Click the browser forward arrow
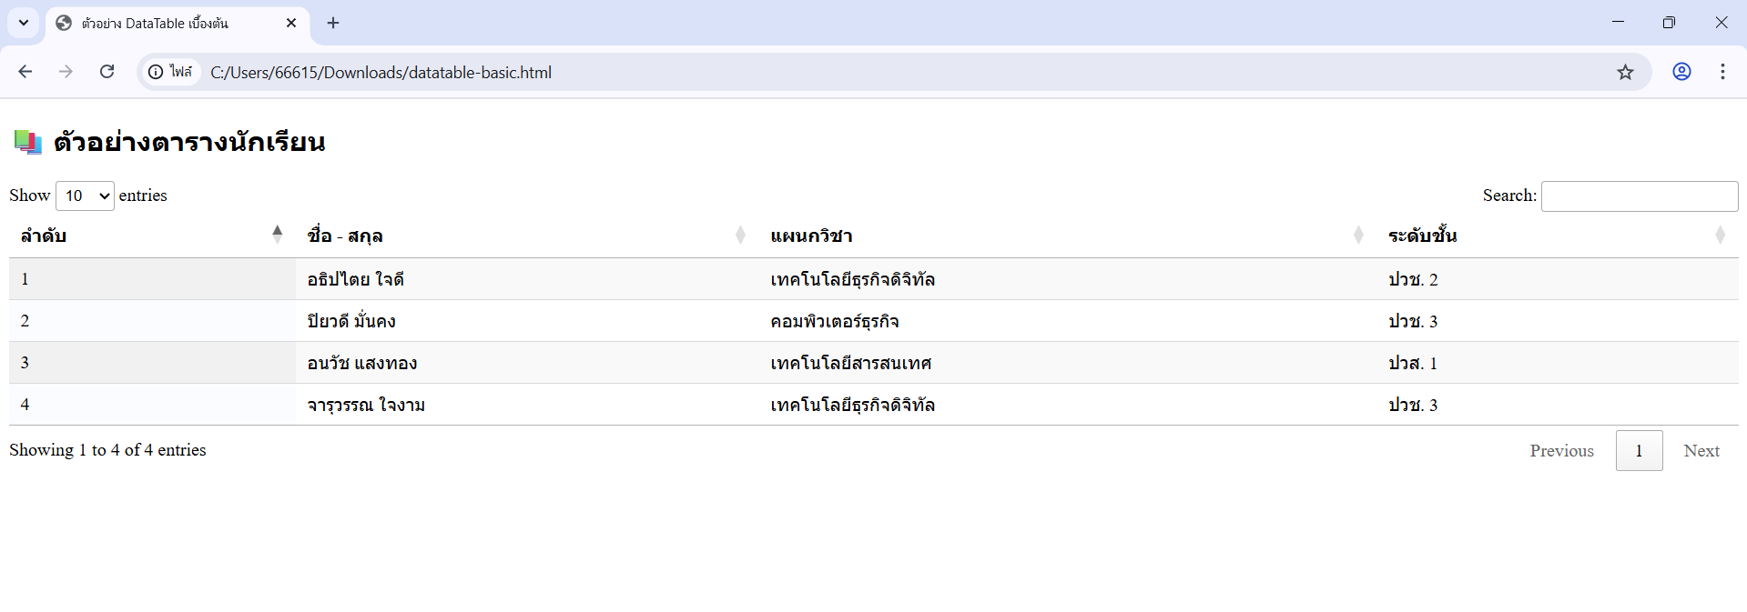 click(66, 72)
